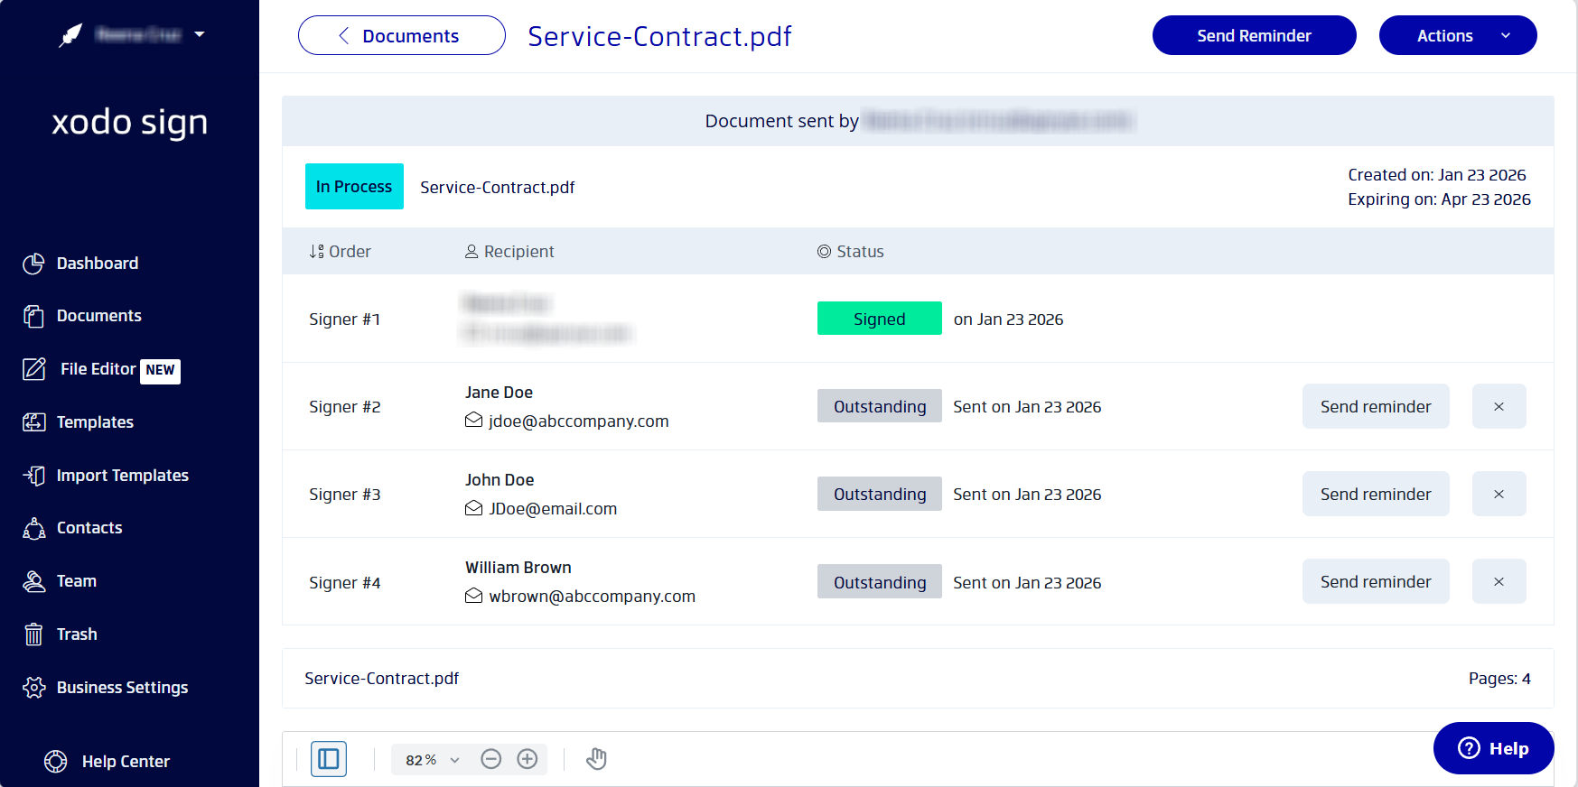Send reminder to William Brown

click(1376, 581)
